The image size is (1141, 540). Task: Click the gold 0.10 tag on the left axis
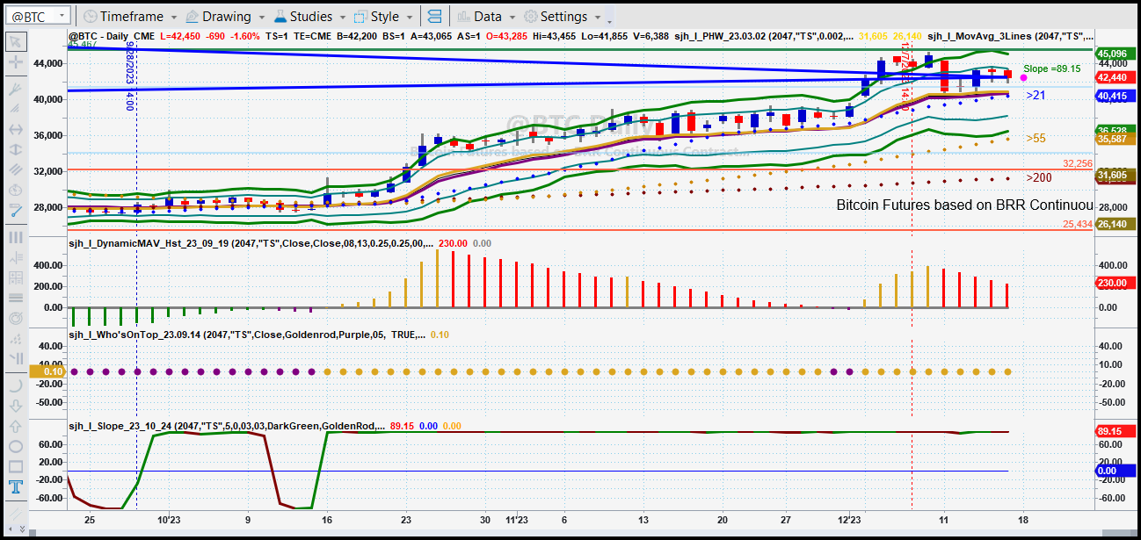pyautogui.click(x=47, y=371)
